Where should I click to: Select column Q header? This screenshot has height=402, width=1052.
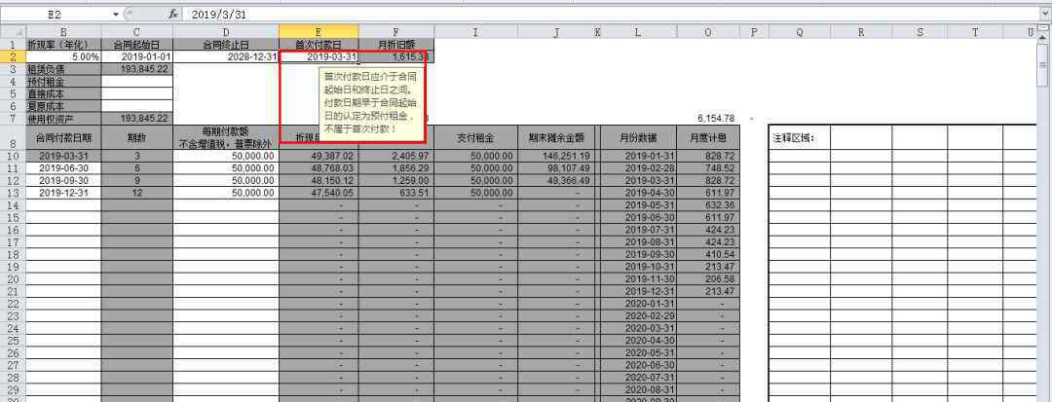799,32
